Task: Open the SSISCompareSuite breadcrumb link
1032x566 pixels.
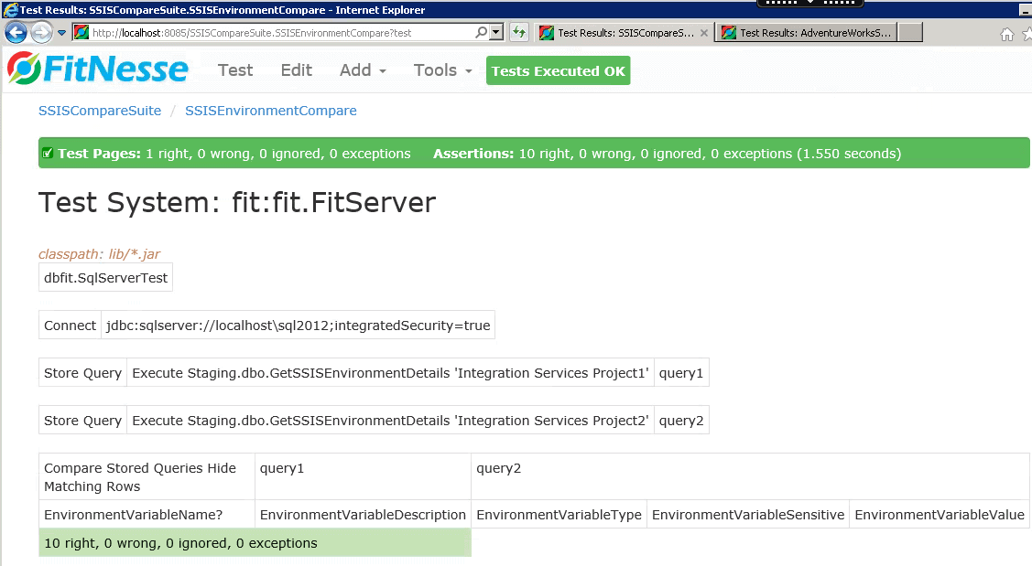Action: pyautogui.click(x=100, y=111)
